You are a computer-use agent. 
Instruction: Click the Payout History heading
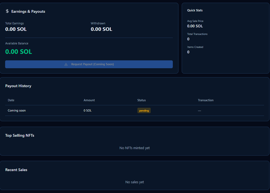(x=18, y=86)
